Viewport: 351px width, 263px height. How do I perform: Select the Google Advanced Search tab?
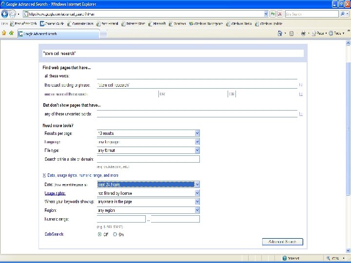pyautogui.click(x=58, y=34)
